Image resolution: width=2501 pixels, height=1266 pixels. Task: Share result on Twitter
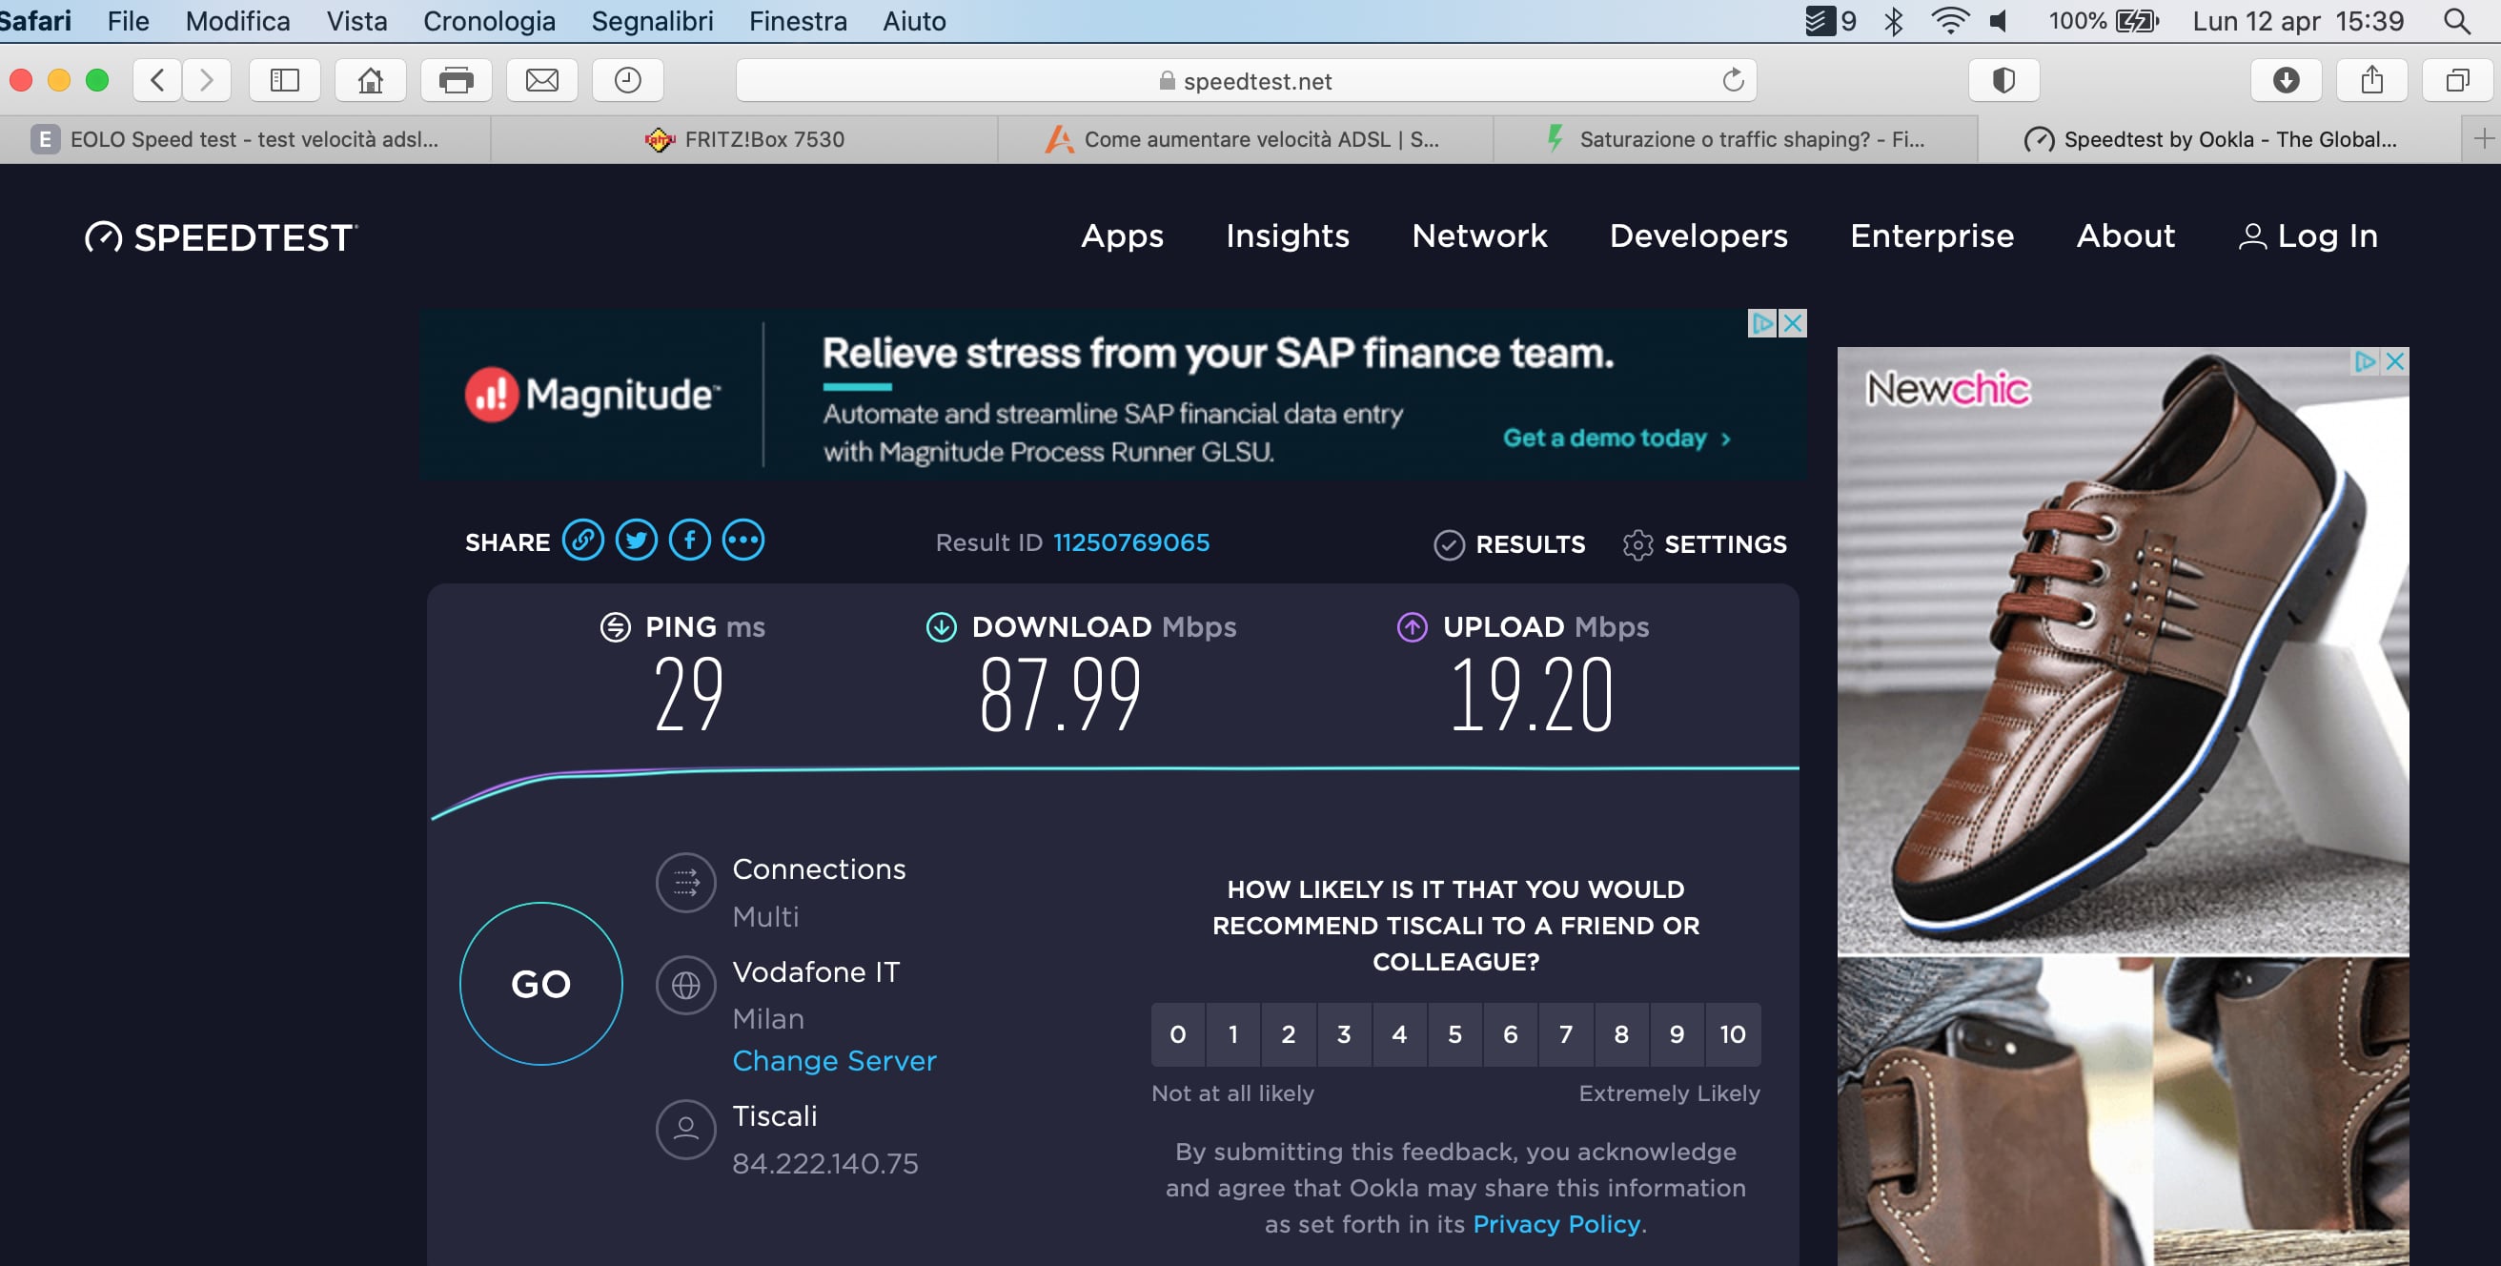pyautogui.click(x=636, y=541)
